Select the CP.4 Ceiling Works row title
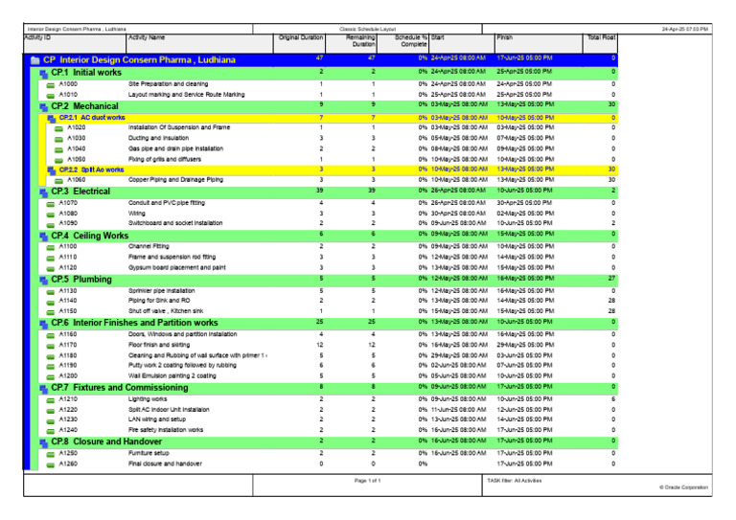This screenshot has height=520, width=736. [x=90, y=236]
